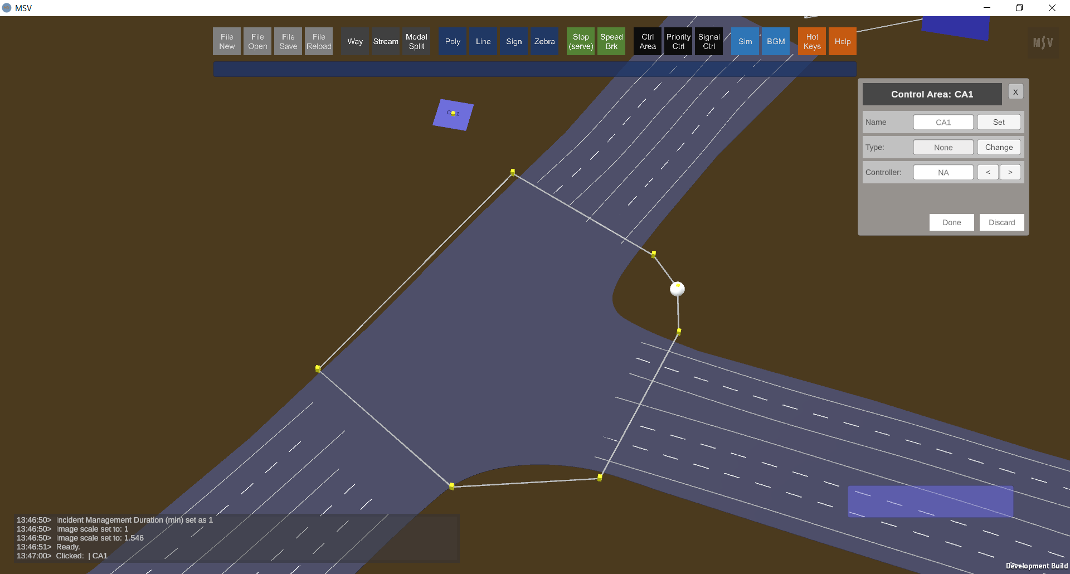Select previous controller with left arrow
Screen dimensions: 1070x574
(988, 172)
